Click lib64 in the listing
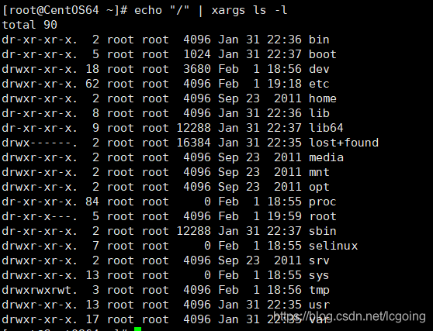433x331 pixels. 326,128
